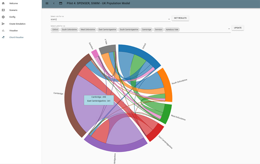Screen dimensions: 260x164
Task: Expand the Select LADS dropdown arrow
Action: [x=229, y=29]
